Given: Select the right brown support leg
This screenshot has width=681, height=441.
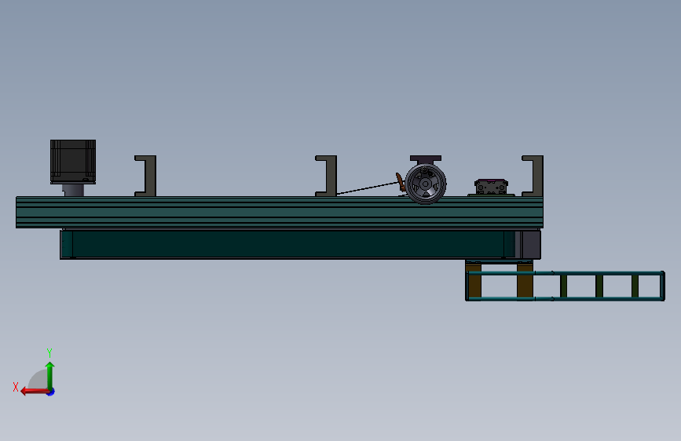Looking at the screenshot, I should point(525,281).
